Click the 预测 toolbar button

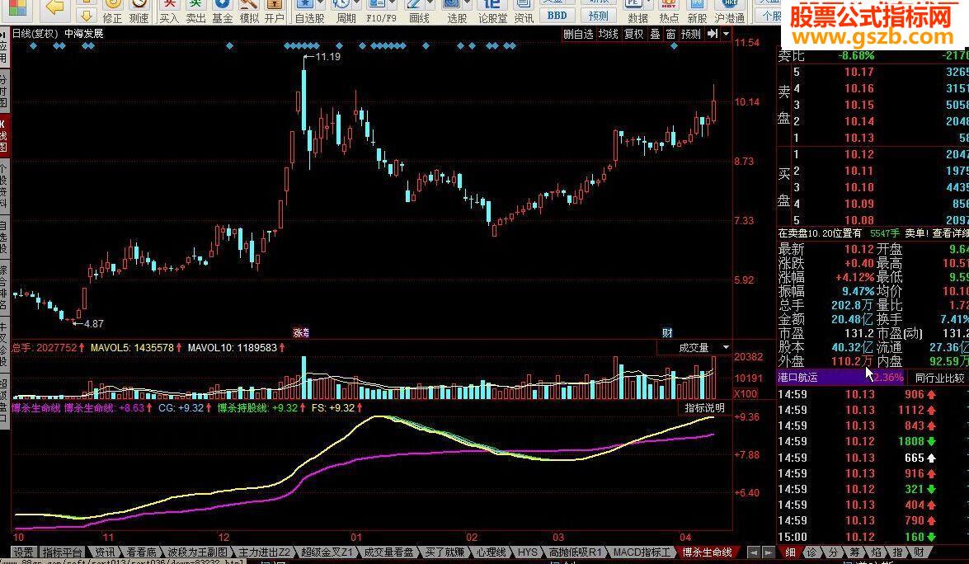coord(598,15)
